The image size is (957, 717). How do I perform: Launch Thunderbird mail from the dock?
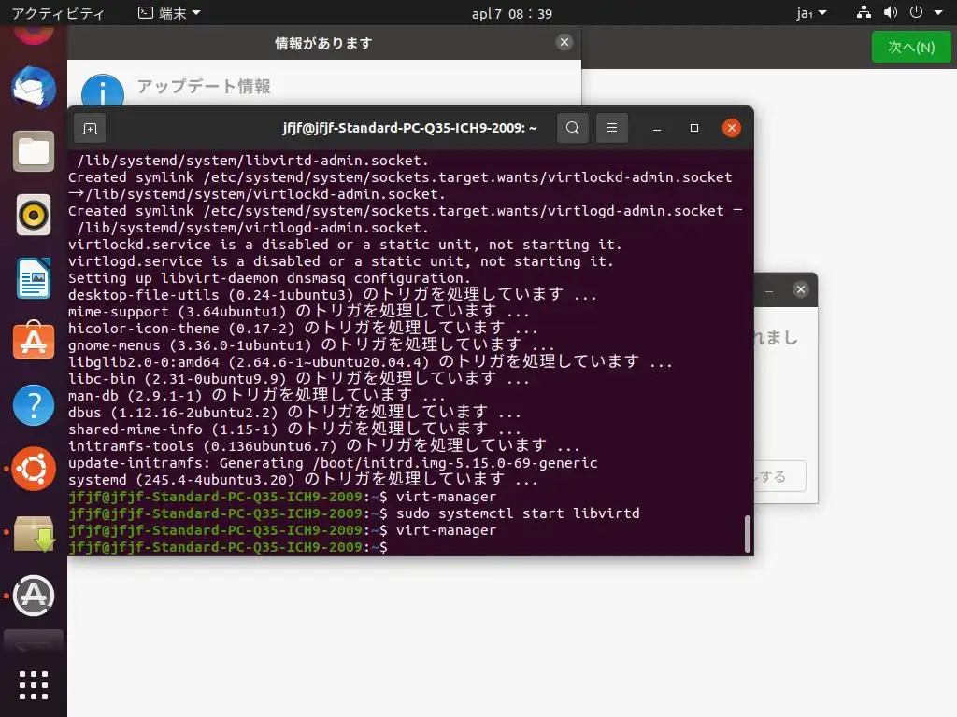(x=34, y=88)
